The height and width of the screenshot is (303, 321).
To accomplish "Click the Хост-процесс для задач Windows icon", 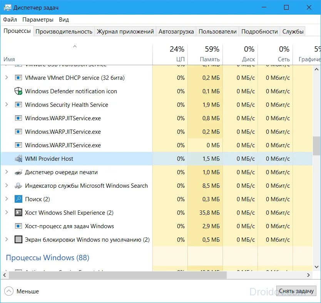I will pyautogui.click(x=18, y=226).
